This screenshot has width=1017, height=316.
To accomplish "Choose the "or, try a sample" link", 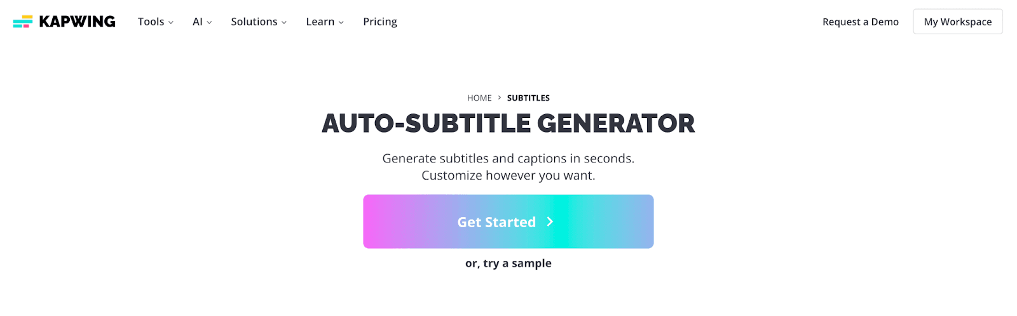I will [x=508, y=263].
